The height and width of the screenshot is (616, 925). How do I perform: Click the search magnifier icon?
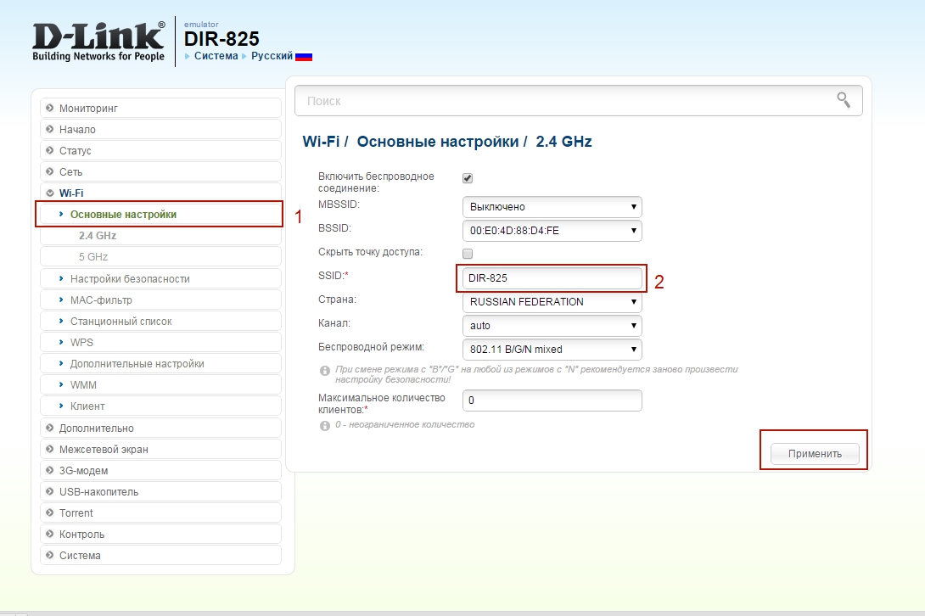[844, 100]
